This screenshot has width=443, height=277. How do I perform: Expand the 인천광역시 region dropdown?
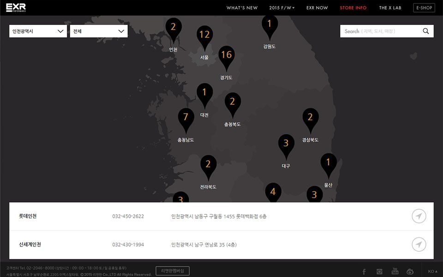click(x=38, y=31)
